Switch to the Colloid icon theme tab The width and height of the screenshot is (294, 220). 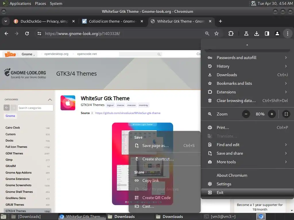[x=112, y=21]
